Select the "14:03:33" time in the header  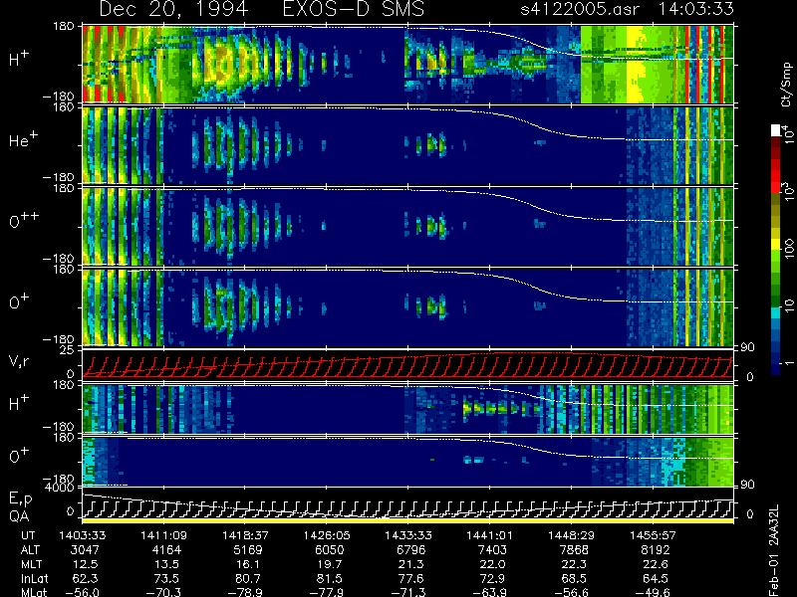point(695,9)
